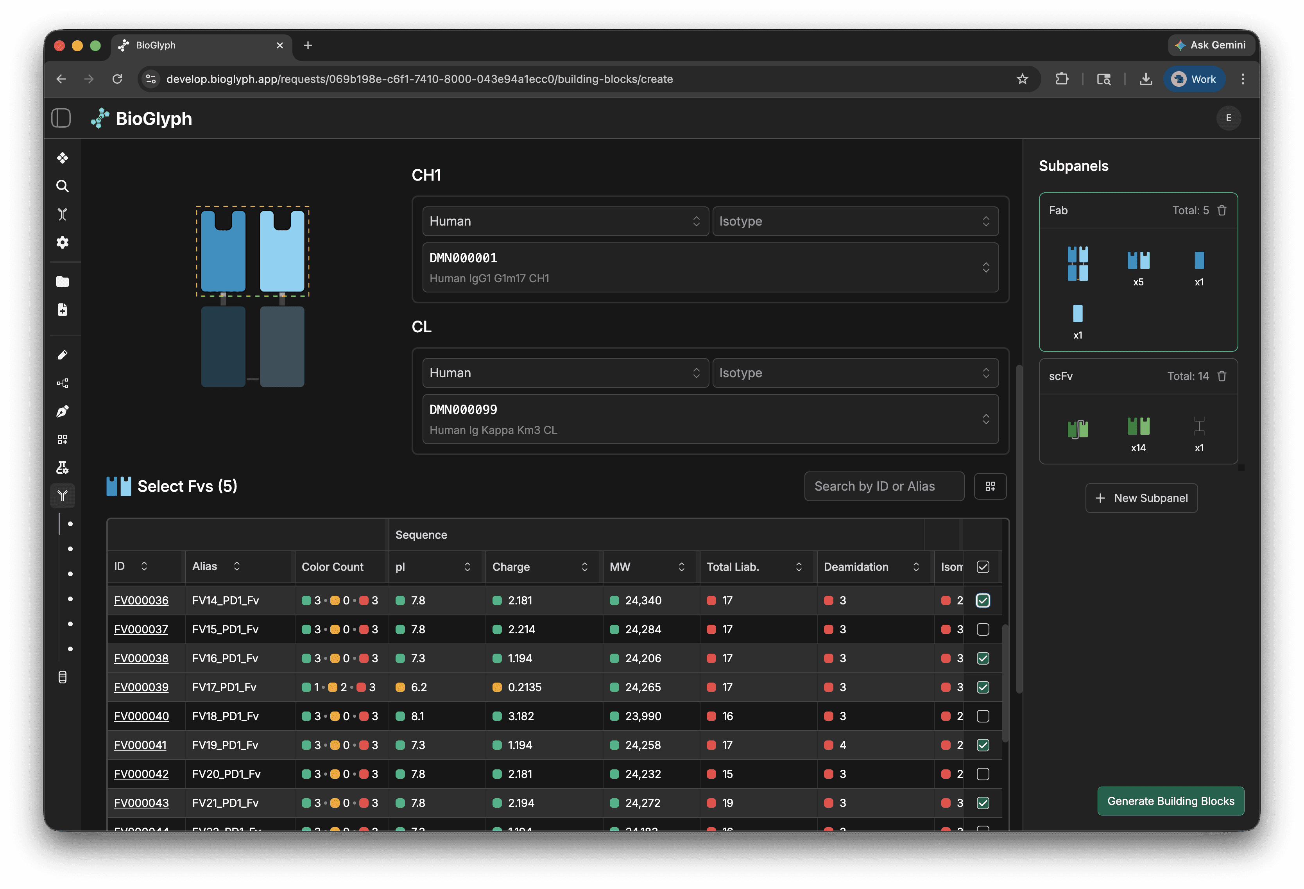
Task: Check the FV000037 row checkbox
Action: (982, 629)
